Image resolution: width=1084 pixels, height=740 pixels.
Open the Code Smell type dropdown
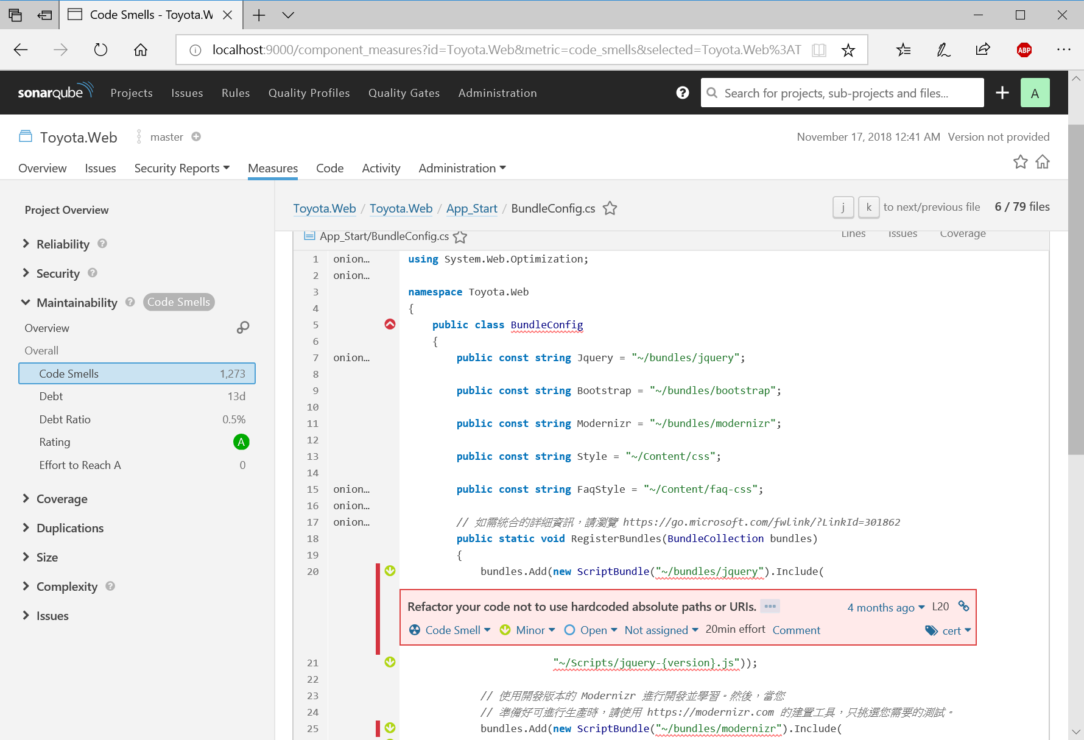pos(450,630)
